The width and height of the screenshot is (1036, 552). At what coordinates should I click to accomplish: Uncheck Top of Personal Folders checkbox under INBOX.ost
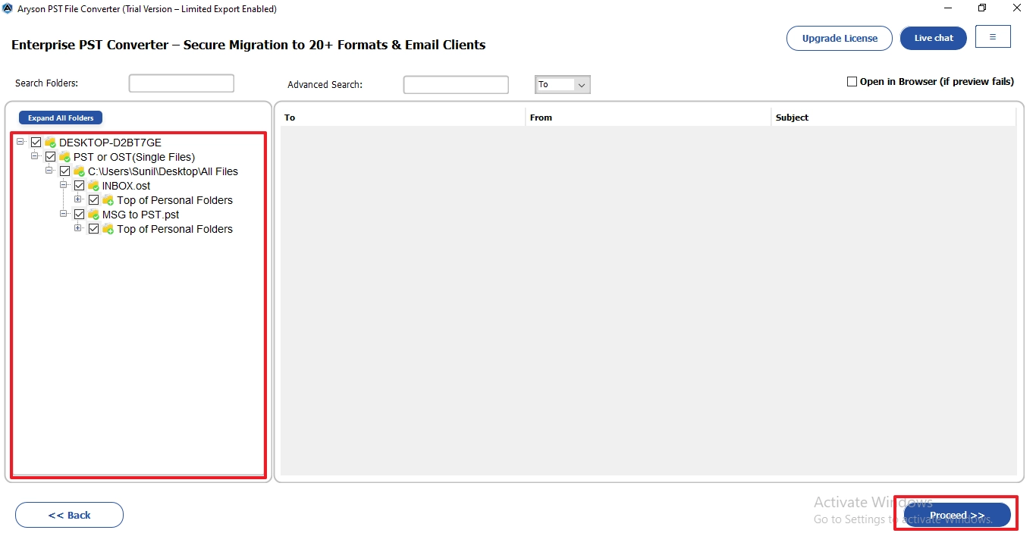coord(94,200)
